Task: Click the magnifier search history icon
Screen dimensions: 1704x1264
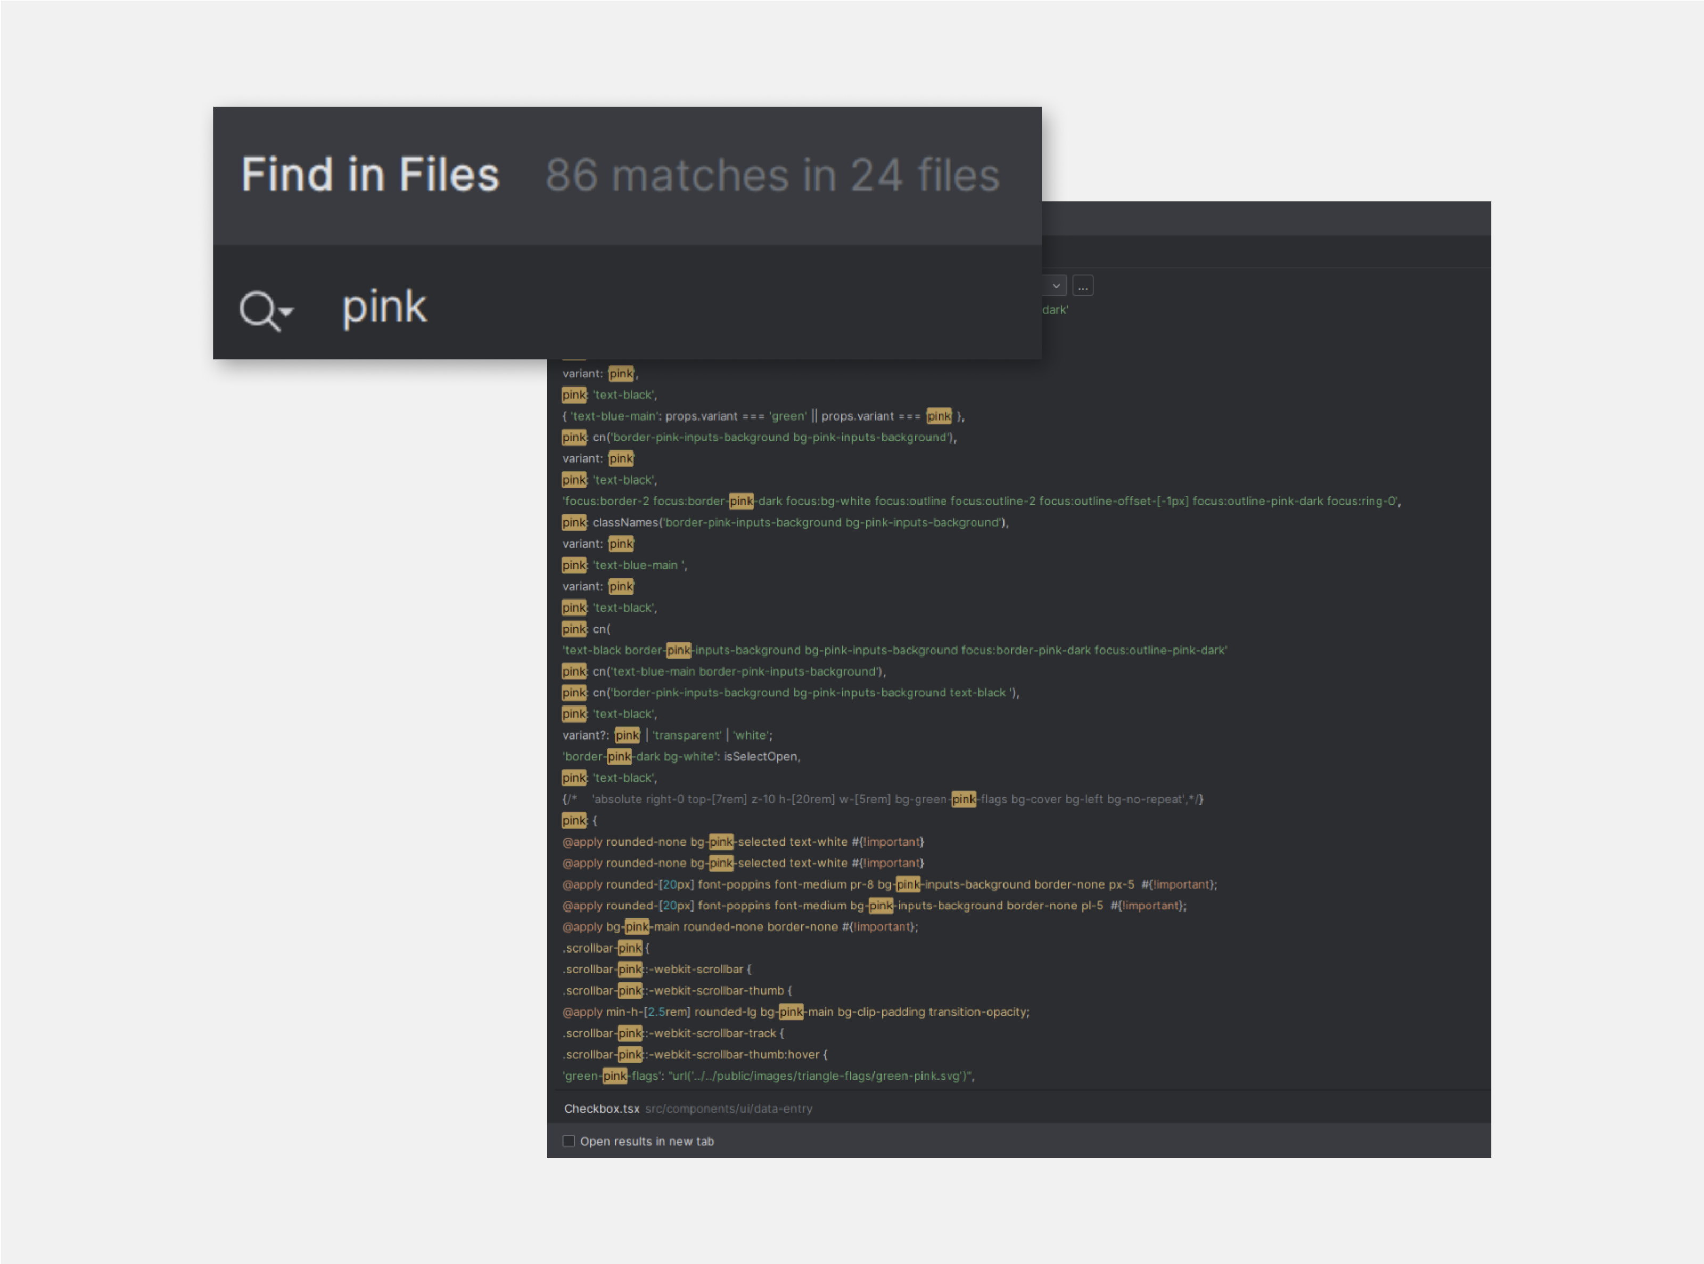Action: pos(266,310)
